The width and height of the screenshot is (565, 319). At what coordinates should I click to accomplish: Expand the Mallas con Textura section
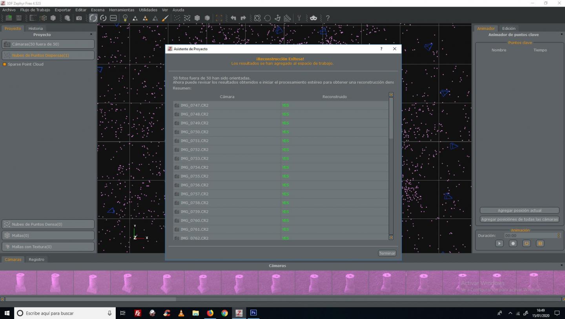pos(48,247)
